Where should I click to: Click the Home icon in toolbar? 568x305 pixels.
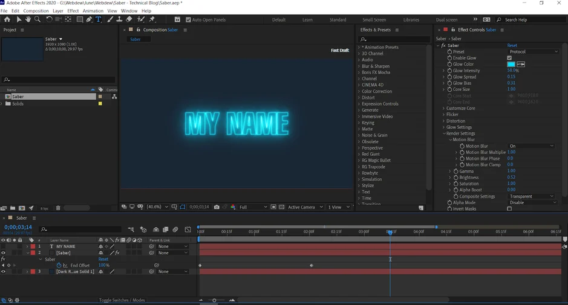click(x=7, y=19)
